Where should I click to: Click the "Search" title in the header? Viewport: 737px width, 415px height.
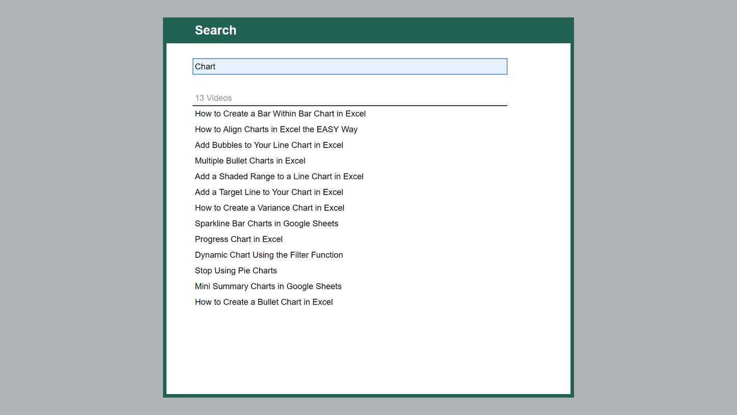coord(215,30)
